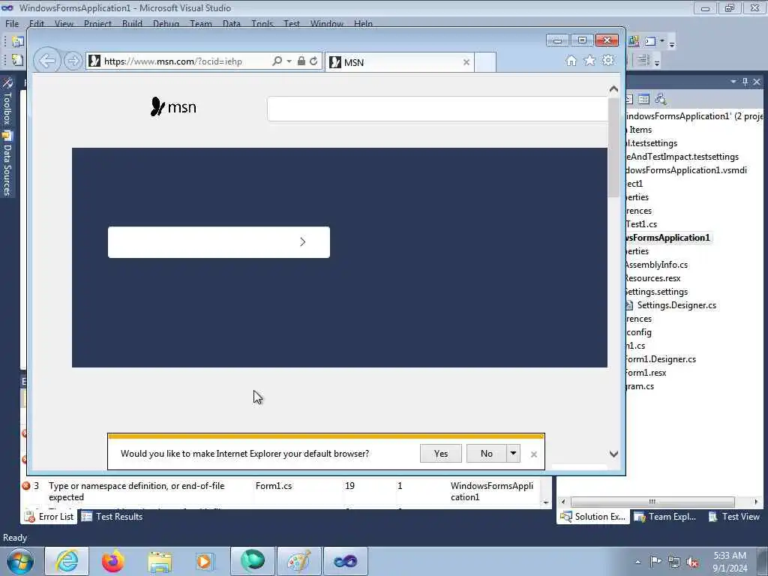
Task: Go back in Internet Explorer
Action: click(47, 61)
